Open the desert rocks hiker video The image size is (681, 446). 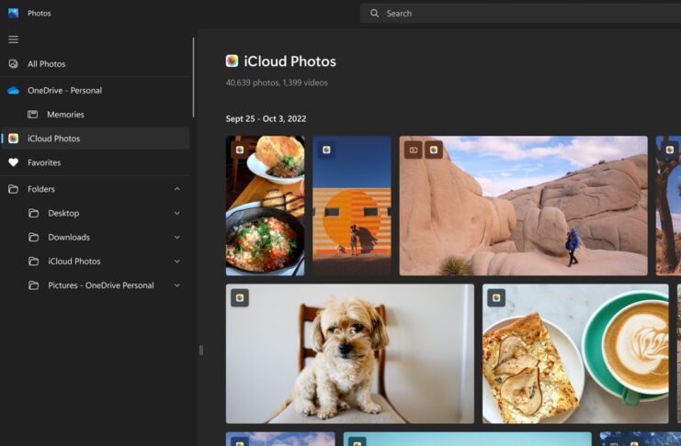click(x=523, y=206)
